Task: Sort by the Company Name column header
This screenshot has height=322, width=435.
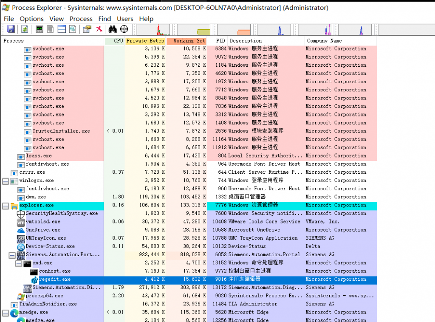Action: click(x=341, y=41)
